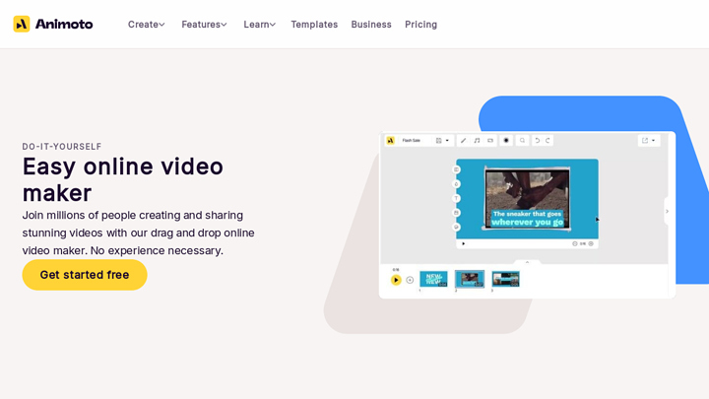
Task: Click the undo arrow in the editor toolbar
Action: click(538, 141)
